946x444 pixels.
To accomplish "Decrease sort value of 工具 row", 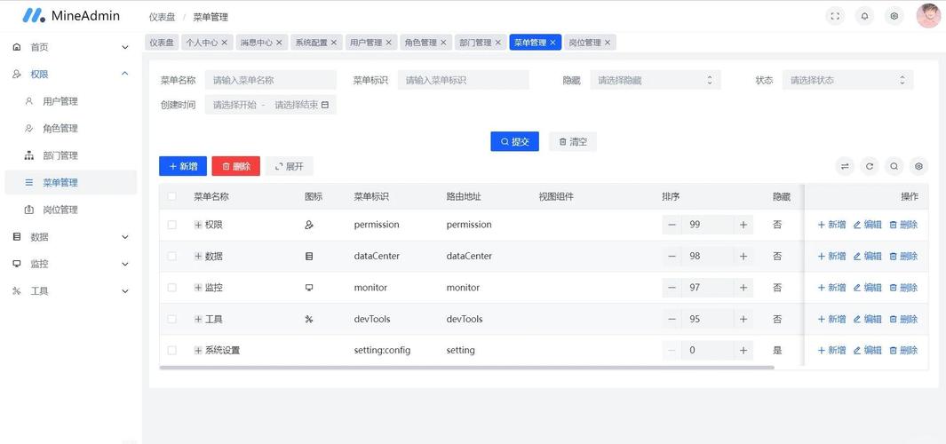I will 672,319.
